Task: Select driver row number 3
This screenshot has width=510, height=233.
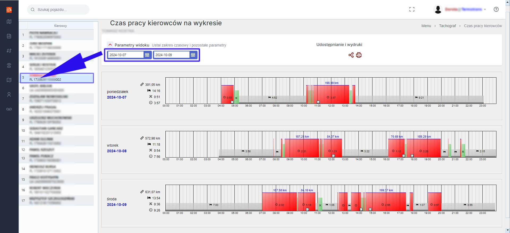Action: pyautogui.click(x=56, y=56)
